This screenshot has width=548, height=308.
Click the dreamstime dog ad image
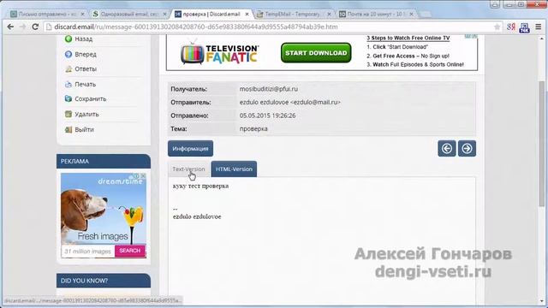(104, 209)
